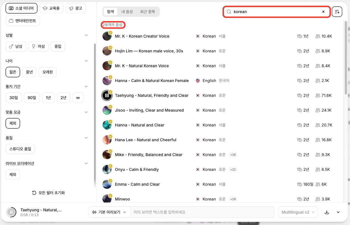Click US flag in Hanna English row
This screenshot has width=350, height=225.
pos(198,81)
